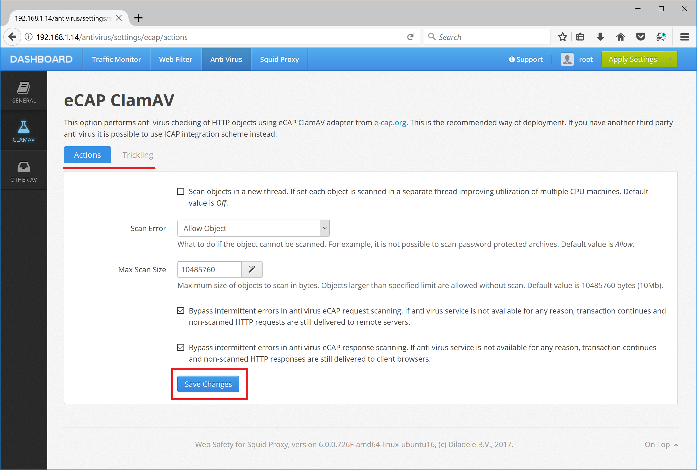Close the 192.168.1.14 browser tab

(x=119, y=18)
